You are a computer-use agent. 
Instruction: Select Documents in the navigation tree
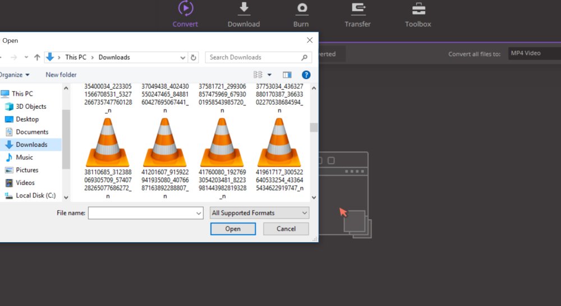(32, 132)
